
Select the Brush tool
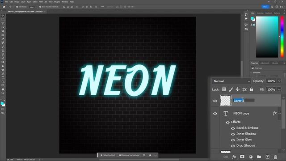[x=3, y=47]
